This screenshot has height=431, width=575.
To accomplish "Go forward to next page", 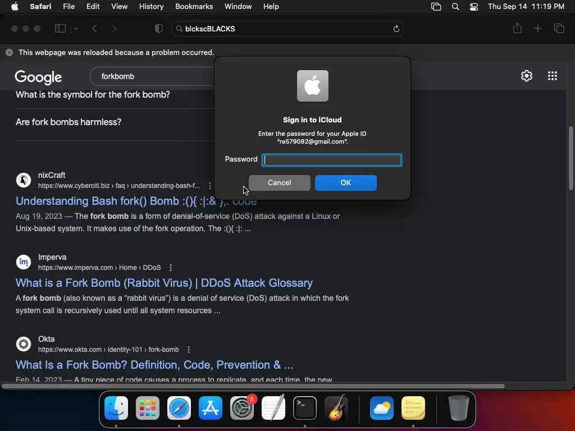I will point(114,29).
